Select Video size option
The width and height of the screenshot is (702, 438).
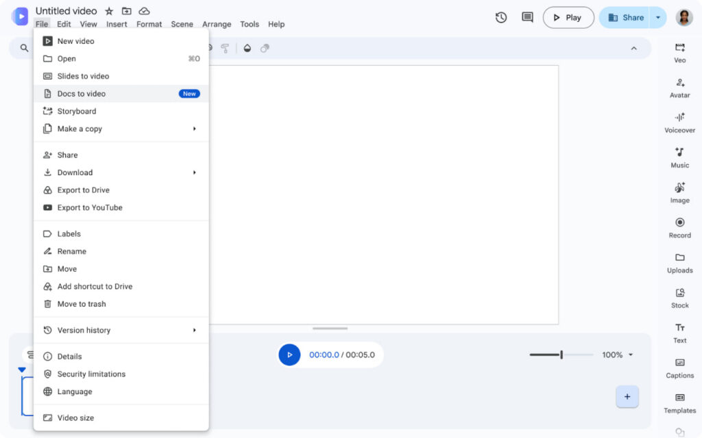[x=121, y=418]
